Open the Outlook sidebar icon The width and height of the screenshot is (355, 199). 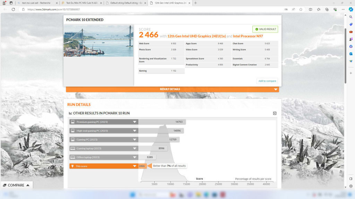click(x=351, y=54)
